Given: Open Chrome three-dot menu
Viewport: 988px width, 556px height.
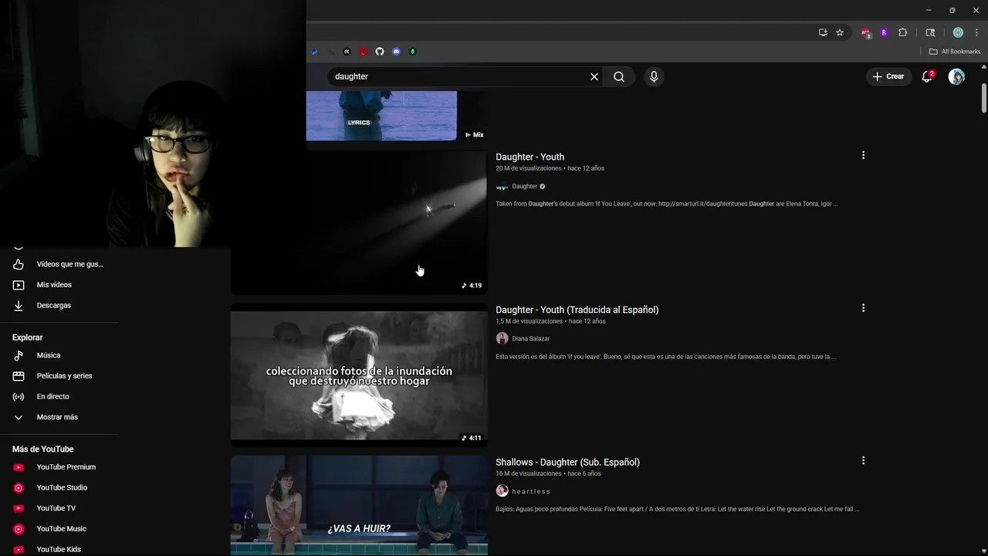Looking at the screenshot, I should (x=976, y=32).
